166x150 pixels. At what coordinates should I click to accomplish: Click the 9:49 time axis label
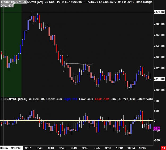74,148
